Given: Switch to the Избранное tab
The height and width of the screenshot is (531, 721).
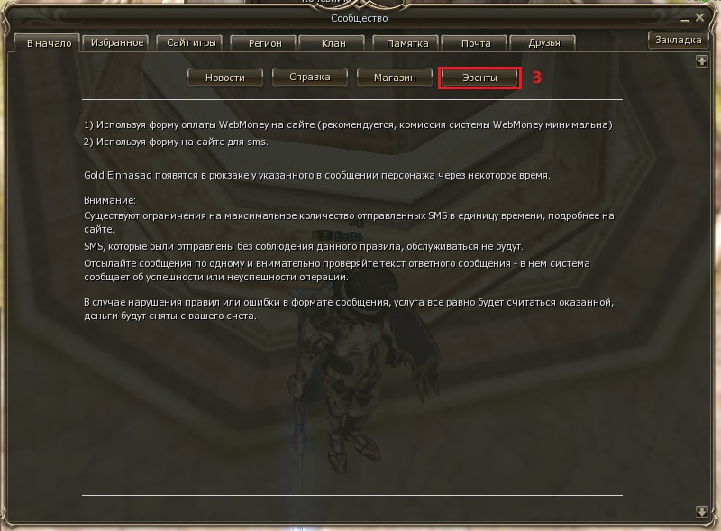Looking at the screenshot, I should click(116, 42).
